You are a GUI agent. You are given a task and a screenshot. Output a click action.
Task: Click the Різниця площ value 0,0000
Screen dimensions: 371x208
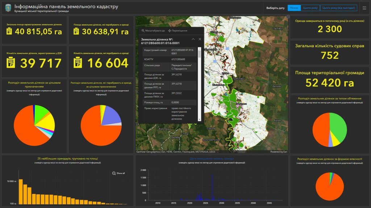coord(175,102)
